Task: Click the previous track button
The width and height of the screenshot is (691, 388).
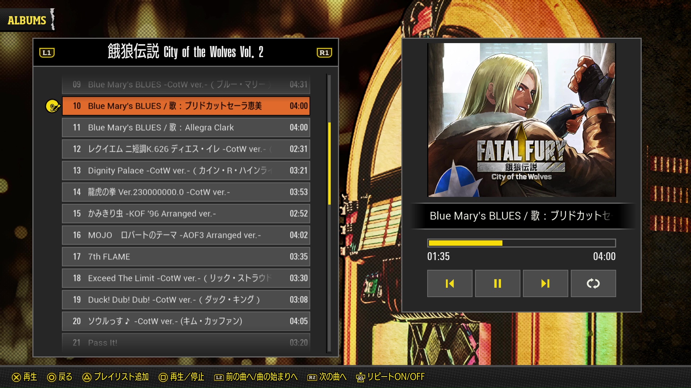Action: click(450, 283)
